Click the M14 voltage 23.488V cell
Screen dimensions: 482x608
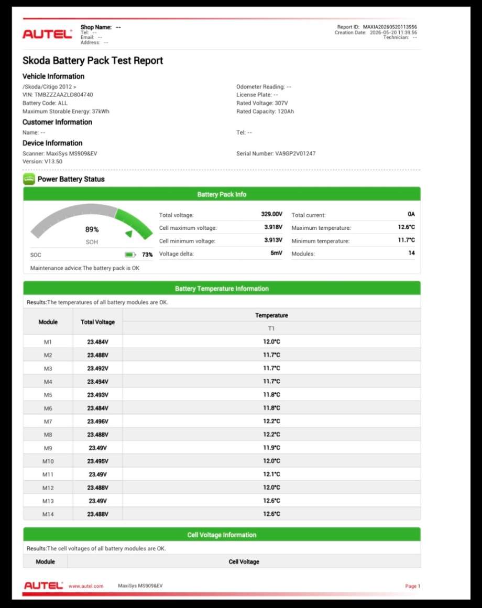98,514
